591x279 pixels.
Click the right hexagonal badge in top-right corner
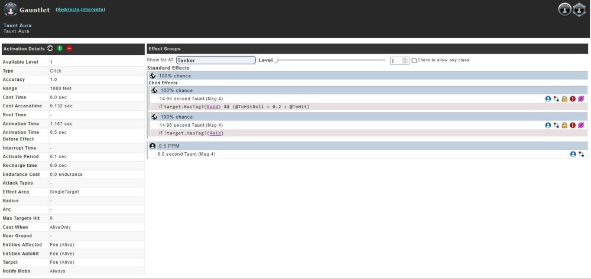click(x=579, y=9)
